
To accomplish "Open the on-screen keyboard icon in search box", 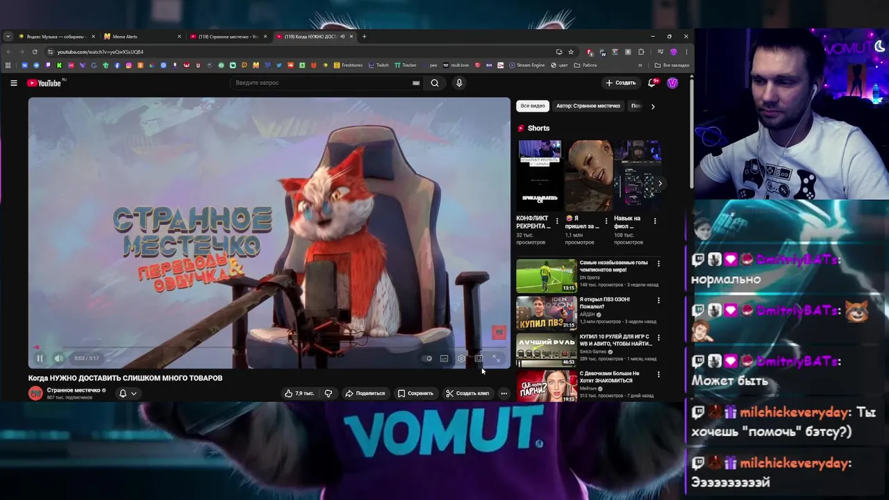I will [x=416, y=83].
